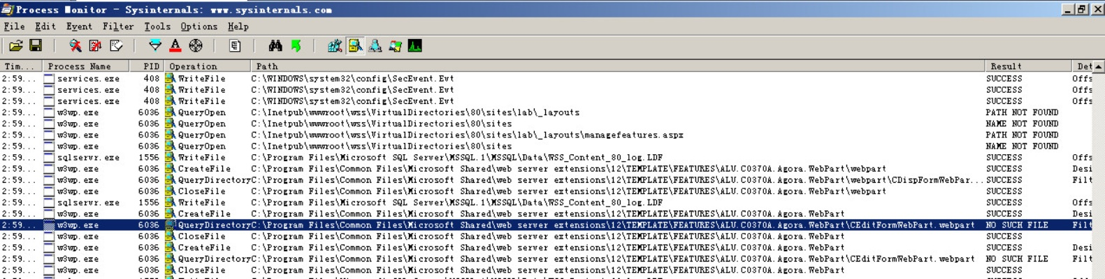
Task: Click the Det... column header
Action: tap(1083, 66)
